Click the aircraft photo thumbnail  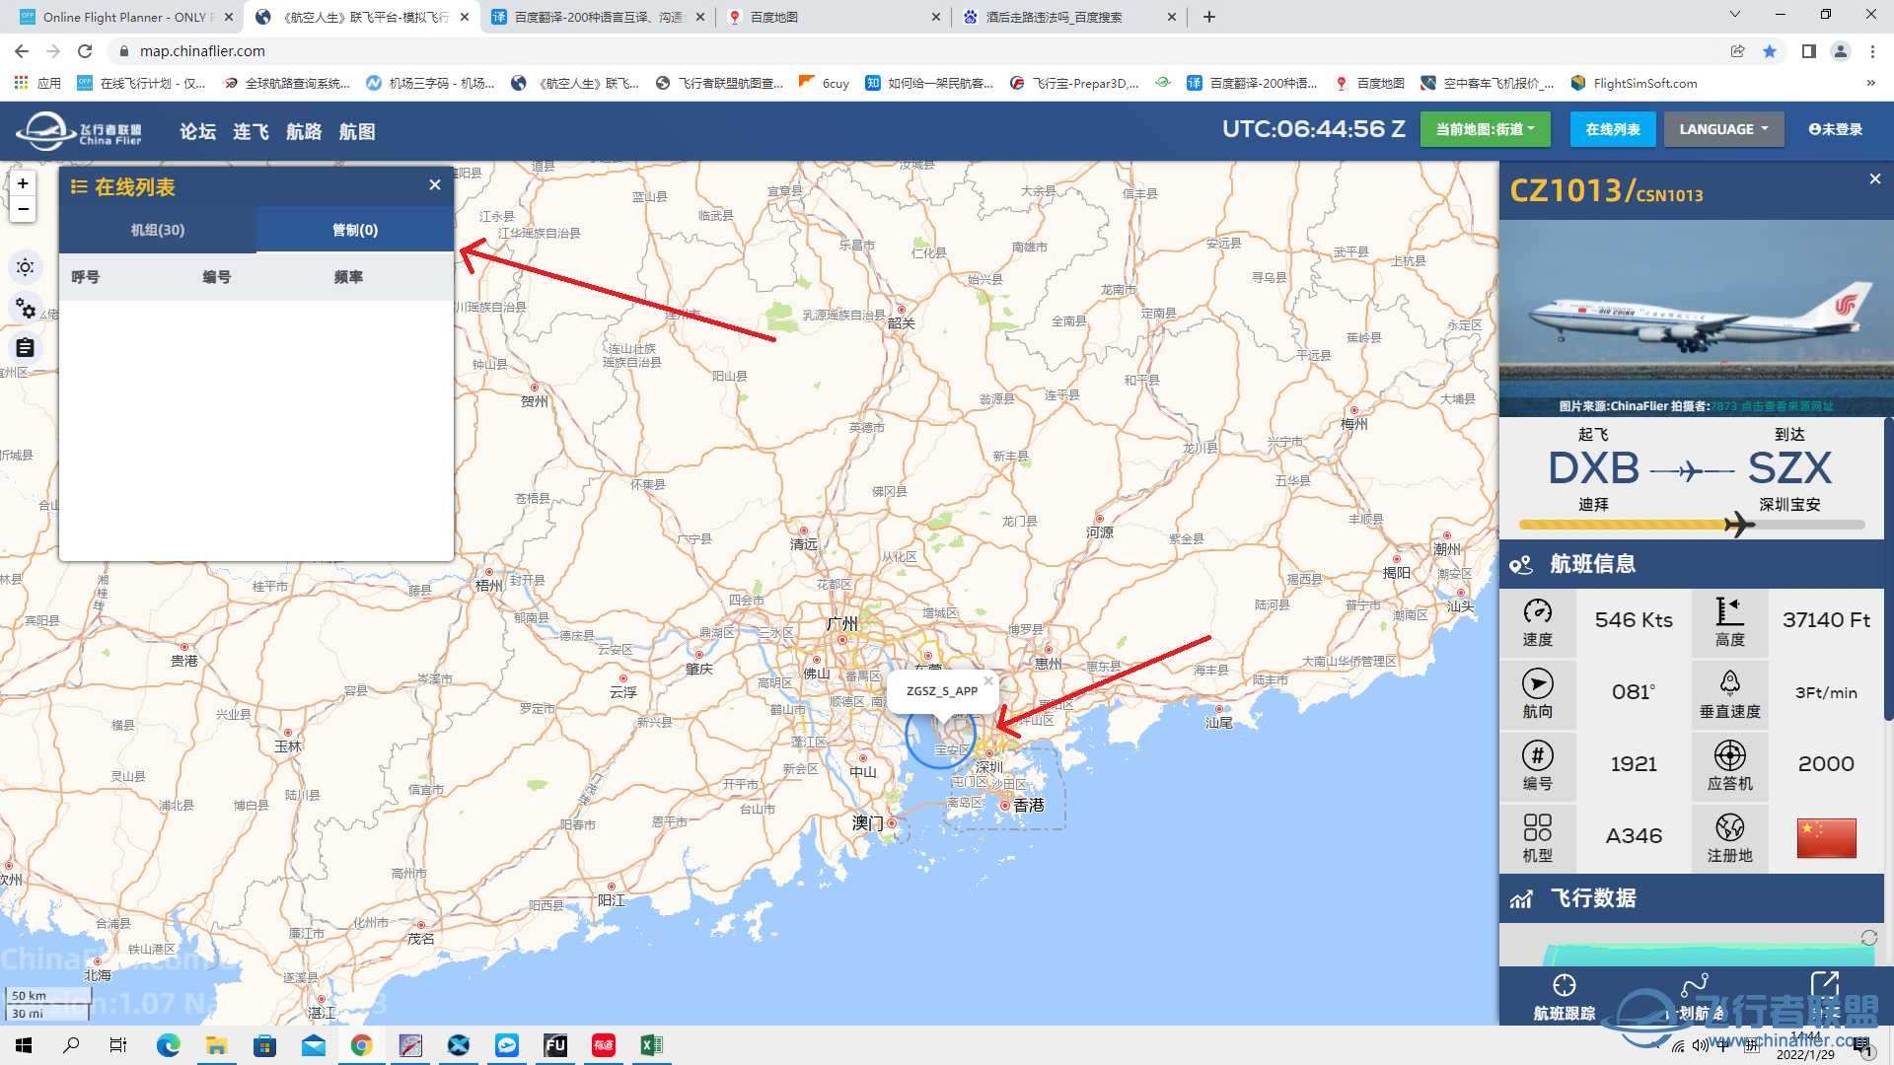coord(1696,318)
